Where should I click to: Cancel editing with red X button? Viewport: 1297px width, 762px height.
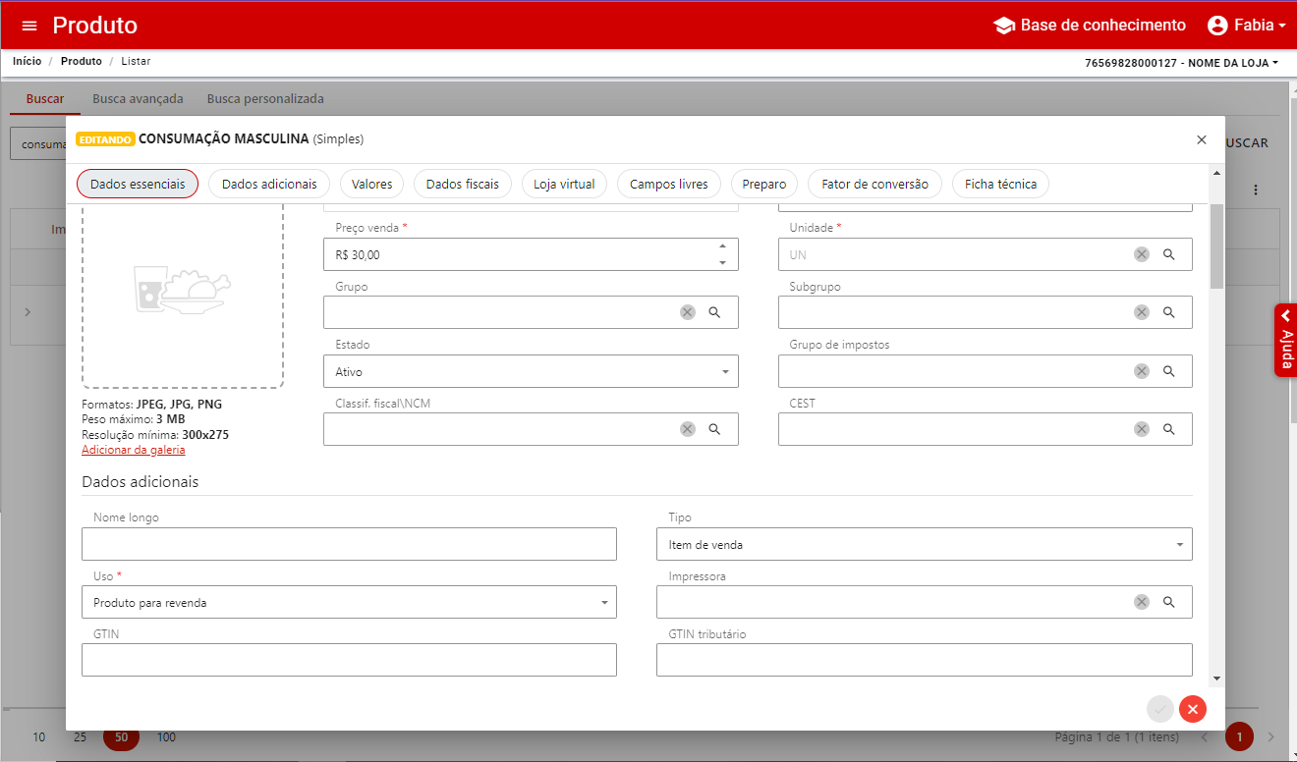point(1193,709)
